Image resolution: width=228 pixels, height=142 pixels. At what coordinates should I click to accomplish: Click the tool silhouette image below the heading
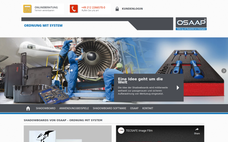(x=68, y=134)
